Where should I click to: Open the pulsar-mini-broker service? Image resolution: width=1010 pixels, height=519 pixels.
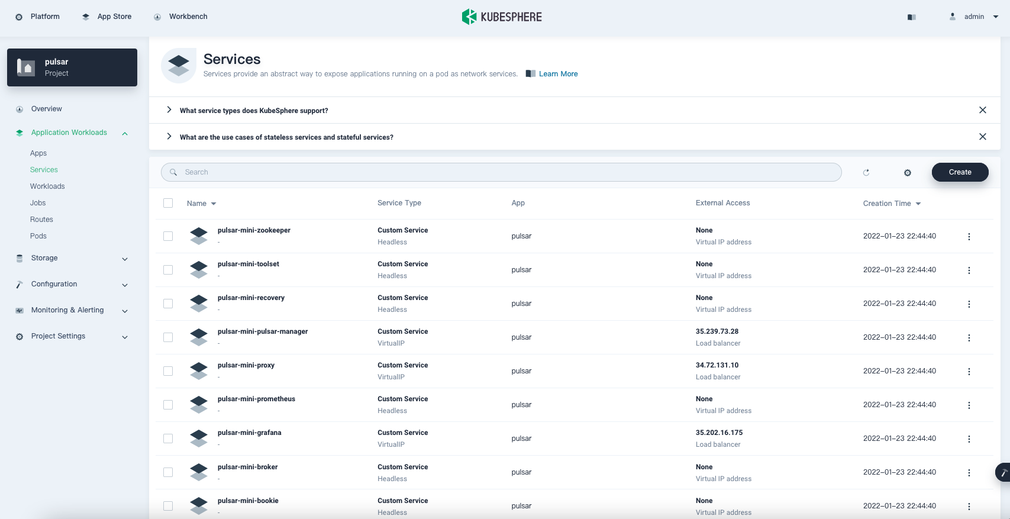247,467
